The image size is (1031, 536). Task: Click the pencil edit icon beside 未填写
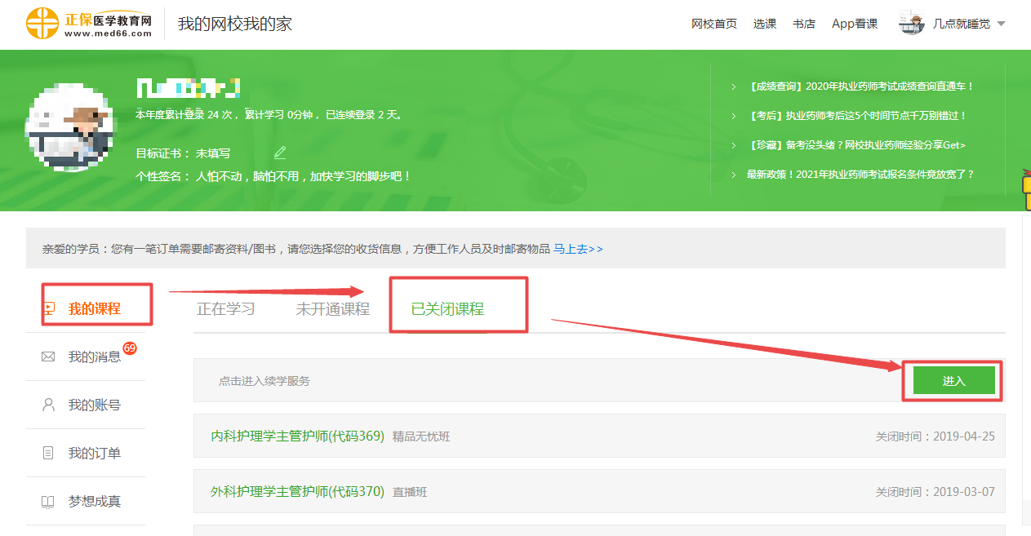[x=280, y=153]
